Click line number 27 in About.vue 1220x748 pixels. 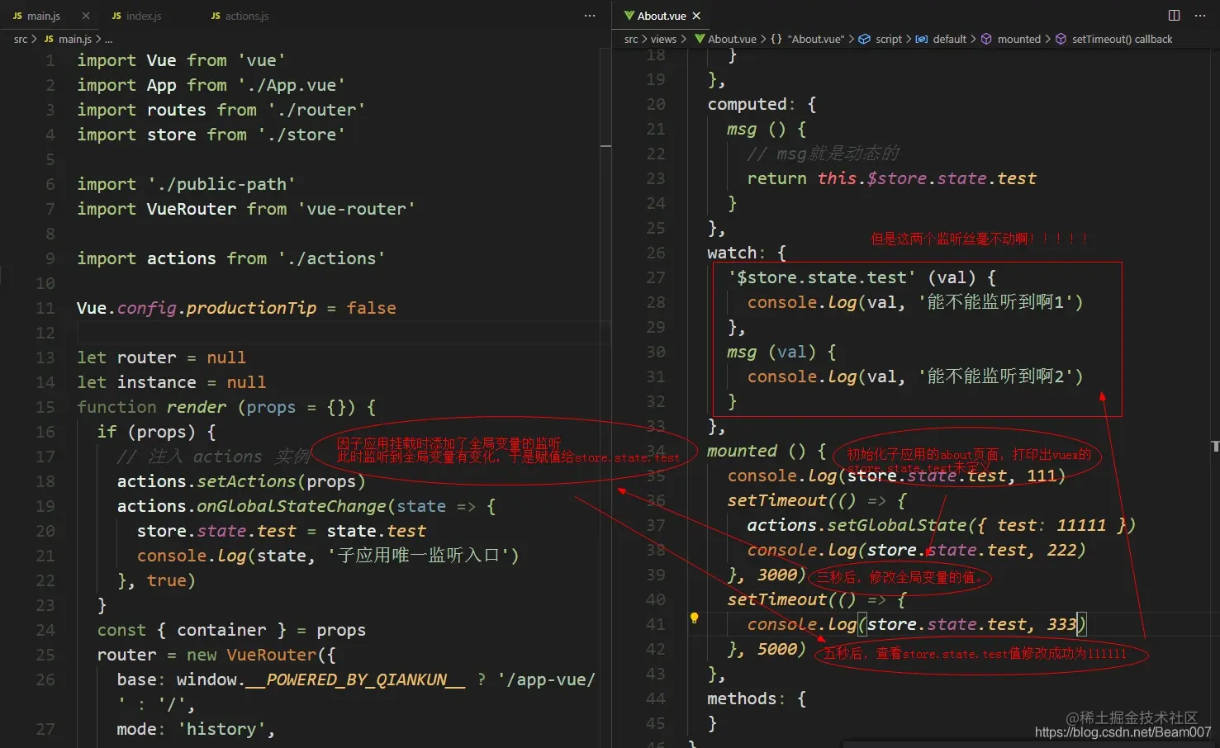click(656, 277)
